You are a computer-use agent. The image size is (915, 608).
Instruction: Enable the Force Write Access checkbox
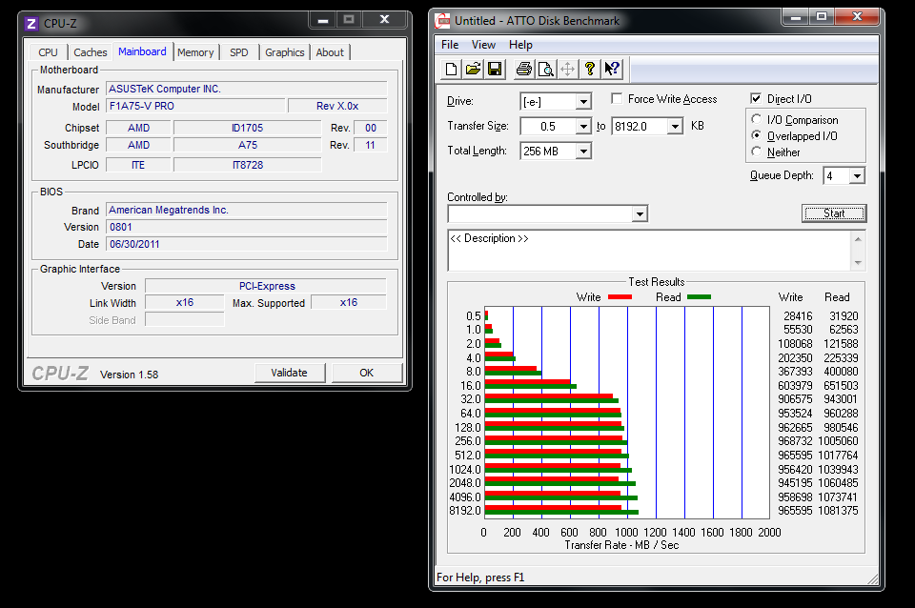(x=617, y=98)
